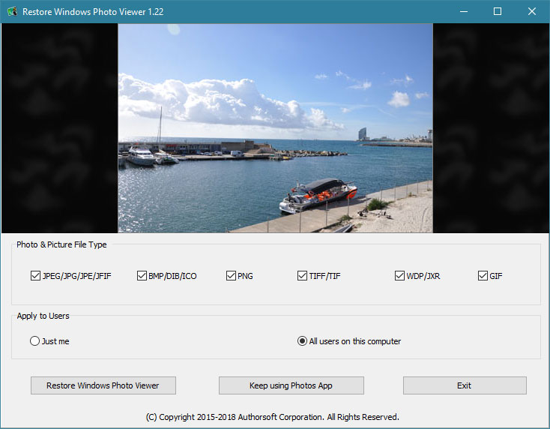Close the Restore Windows Photo Viewer window
This screenshot has width=550, height=429.
[532, 12]
